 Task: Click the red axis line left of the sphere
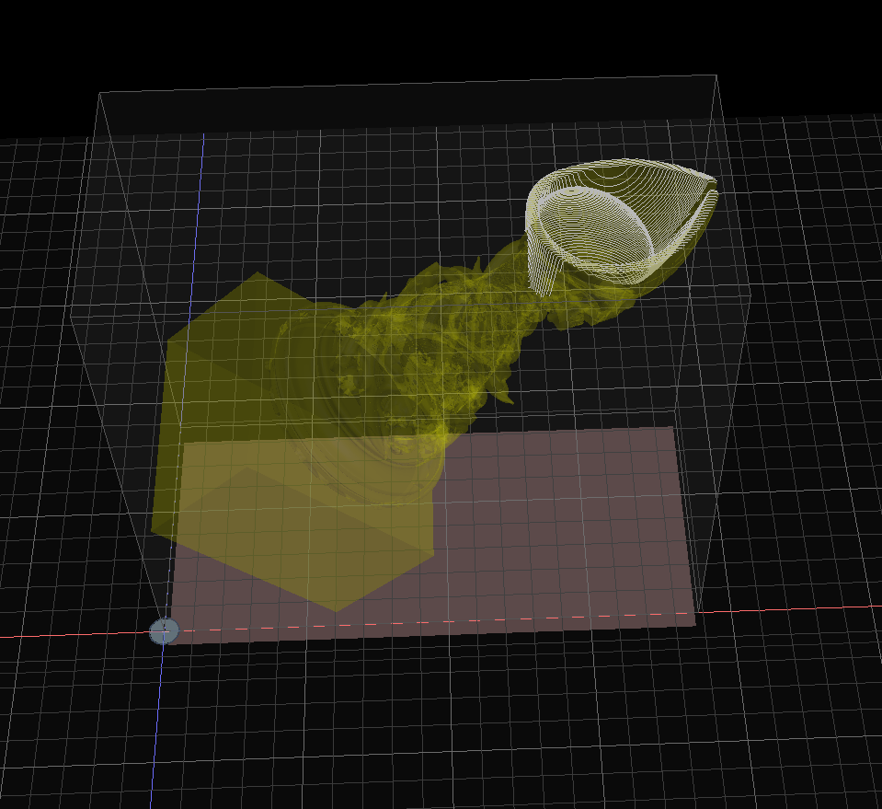[74, 635]
